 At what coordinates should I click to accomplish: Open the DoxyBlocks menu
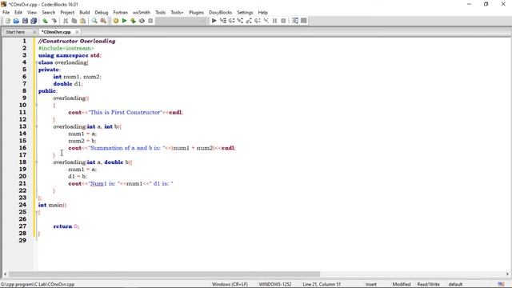221,13
